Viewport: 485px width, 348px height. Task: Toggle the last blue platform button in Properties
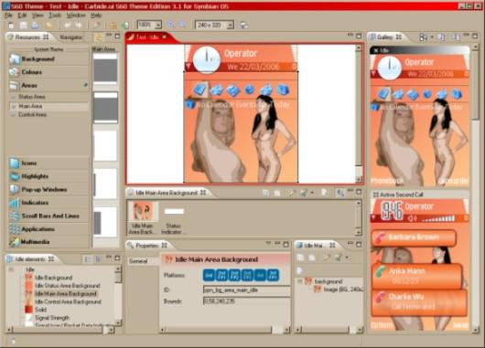coord(273,275)
